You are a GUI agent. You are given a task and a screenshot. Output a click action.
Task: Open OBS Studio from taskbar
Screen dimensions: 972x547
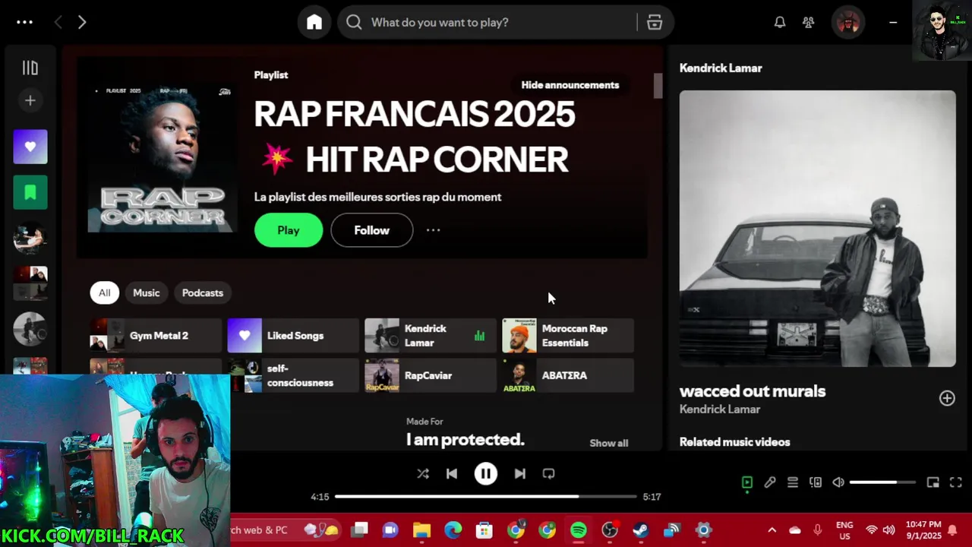point(610,530)
